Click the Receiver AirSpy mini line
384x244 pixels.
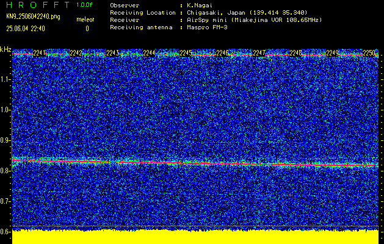(216, 20)
